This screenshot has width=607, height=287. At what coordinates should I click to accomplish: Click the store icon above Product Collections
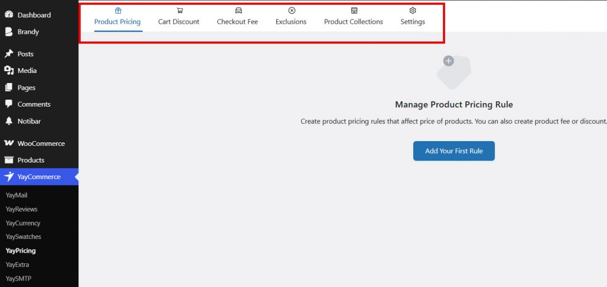coord(354,11)
